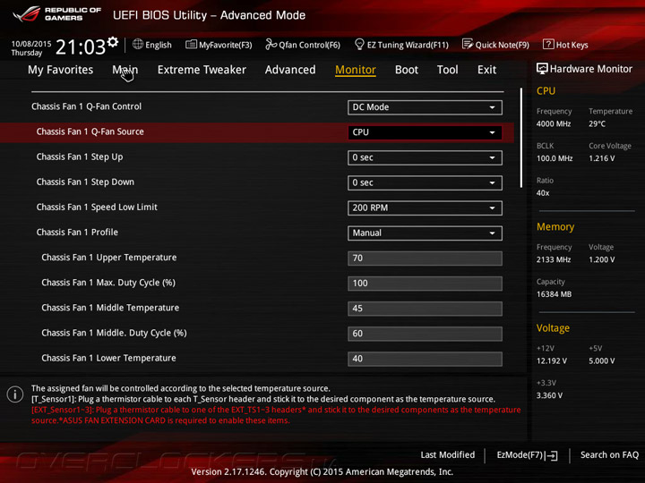Click the Hot Keys question mark icon
This screenshot has width=645, height=483.
548,44
